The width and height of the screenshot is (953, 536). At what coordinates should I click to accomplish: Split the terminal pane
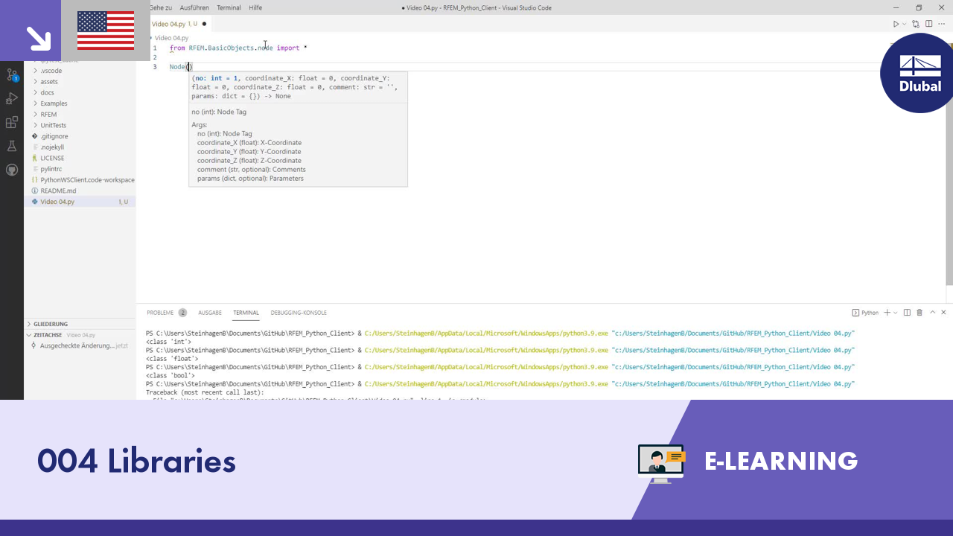point(907,313)
